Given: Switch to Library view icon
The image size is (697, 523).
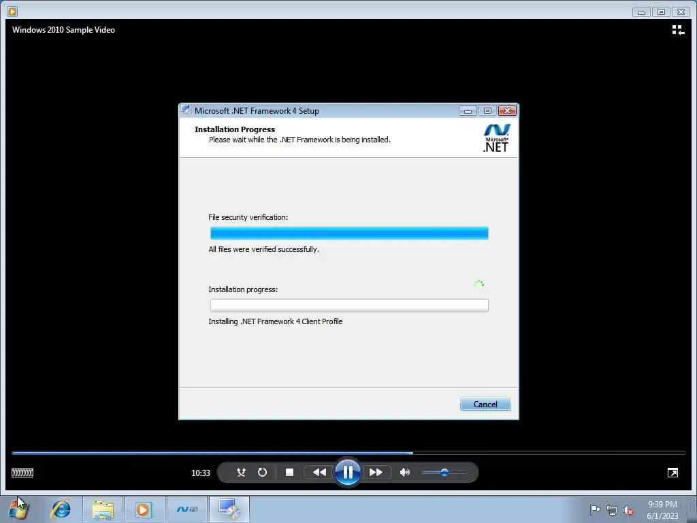Looking at the screenshot, I should [678, 30].
